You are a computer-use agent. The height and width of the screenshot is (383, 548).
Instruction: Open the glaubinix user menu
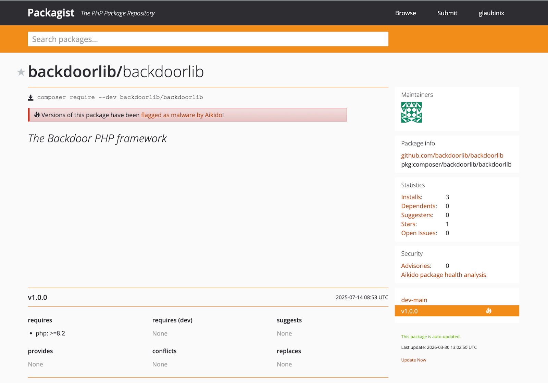[491, 13]
